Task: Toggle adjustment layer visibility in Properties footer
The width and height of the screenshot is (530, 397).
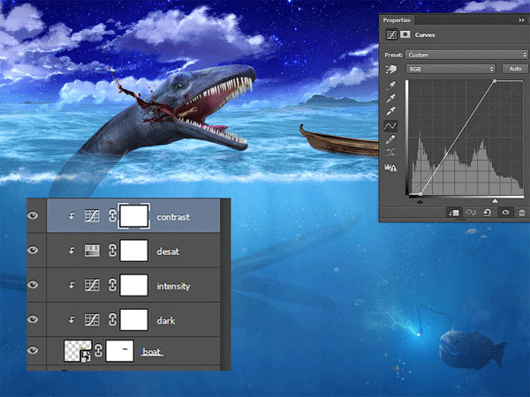Action: (505, 213)
